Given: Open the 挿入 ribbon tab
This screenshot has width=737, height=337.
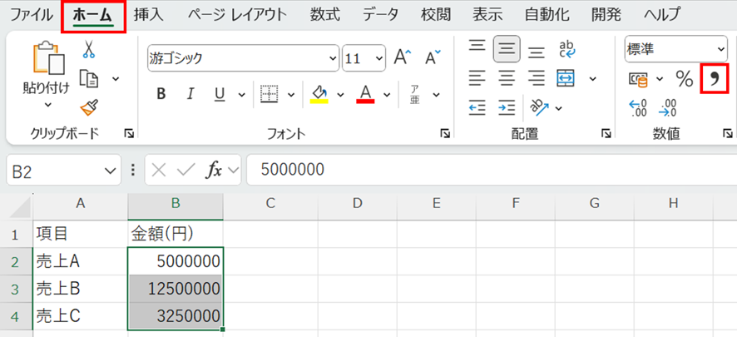Looking at the screenshot, I should pos(149,14).
